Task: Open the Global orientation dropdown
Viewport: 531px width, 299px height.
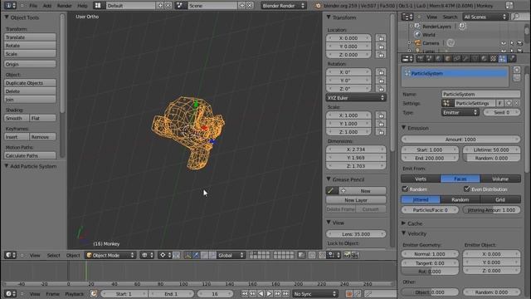Action: [x=231, y=255]
